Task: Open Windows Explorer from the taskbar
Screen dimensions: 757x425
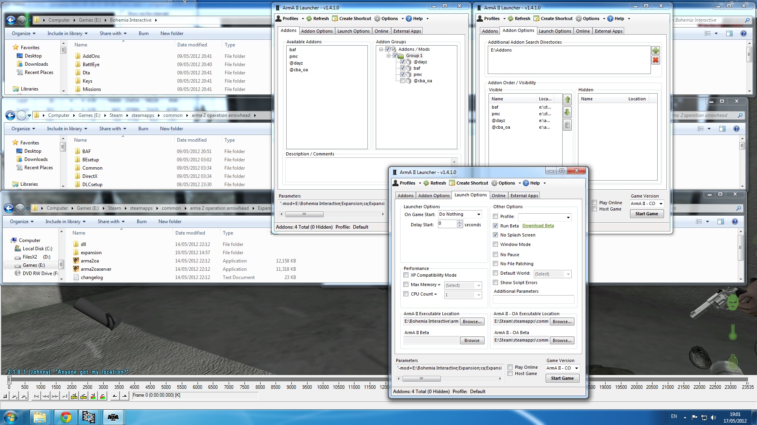Action: [x=40, y=417]
